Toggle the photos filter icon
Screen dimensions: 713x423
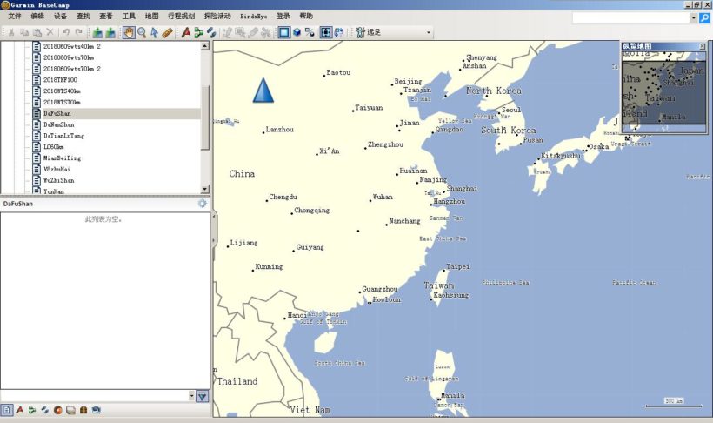point(70,410)
